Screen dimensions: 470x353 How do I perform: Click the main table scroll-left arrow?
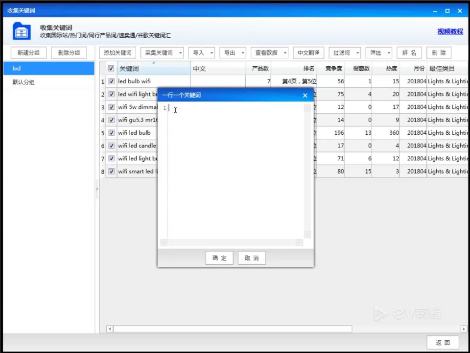110,329
